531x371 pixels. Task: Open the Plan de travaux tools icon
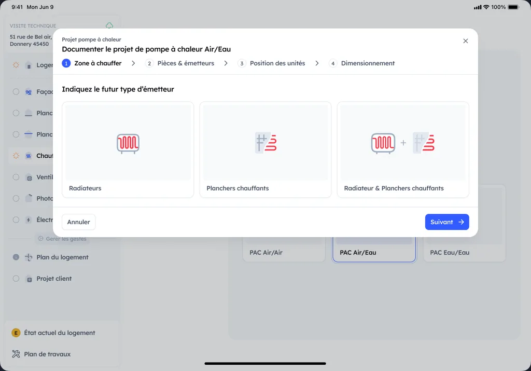pyautogui.click(x=16, y=354)
